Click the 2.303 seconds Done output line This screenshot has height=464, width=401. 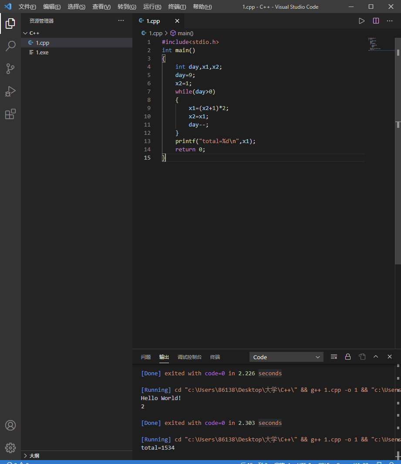(x=211, y=423)
